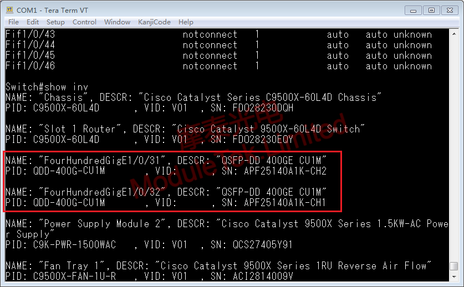The height and width of the screenshot is (287, 464).
Task: Click serial number QCS27405Y91
Action: coord(263,245)
